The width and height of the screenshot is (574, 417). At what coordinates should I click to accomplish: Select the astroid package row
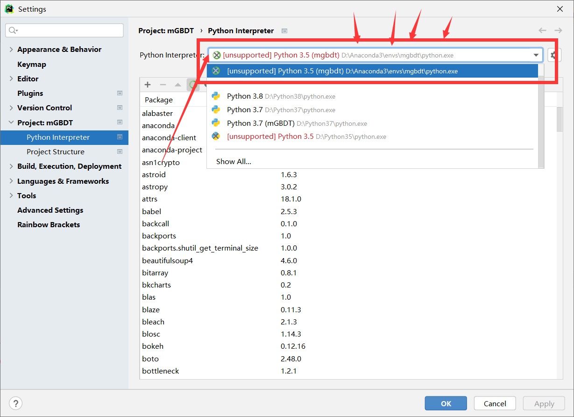(348, 174)
